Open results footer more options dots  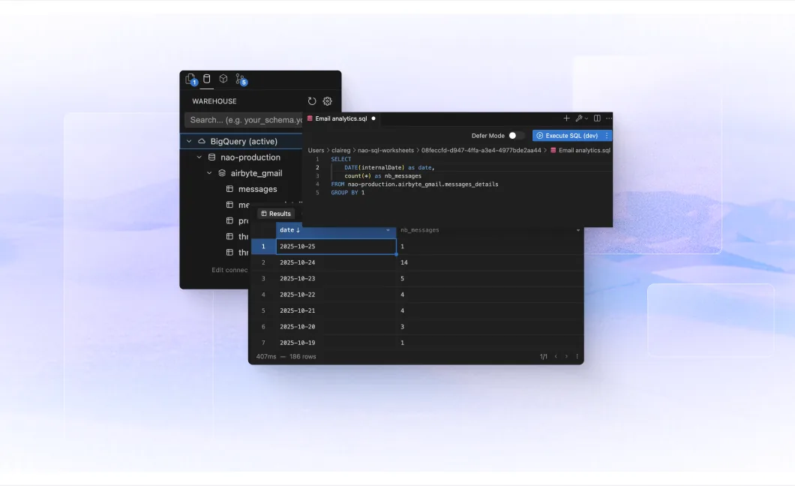pos(577,356)
